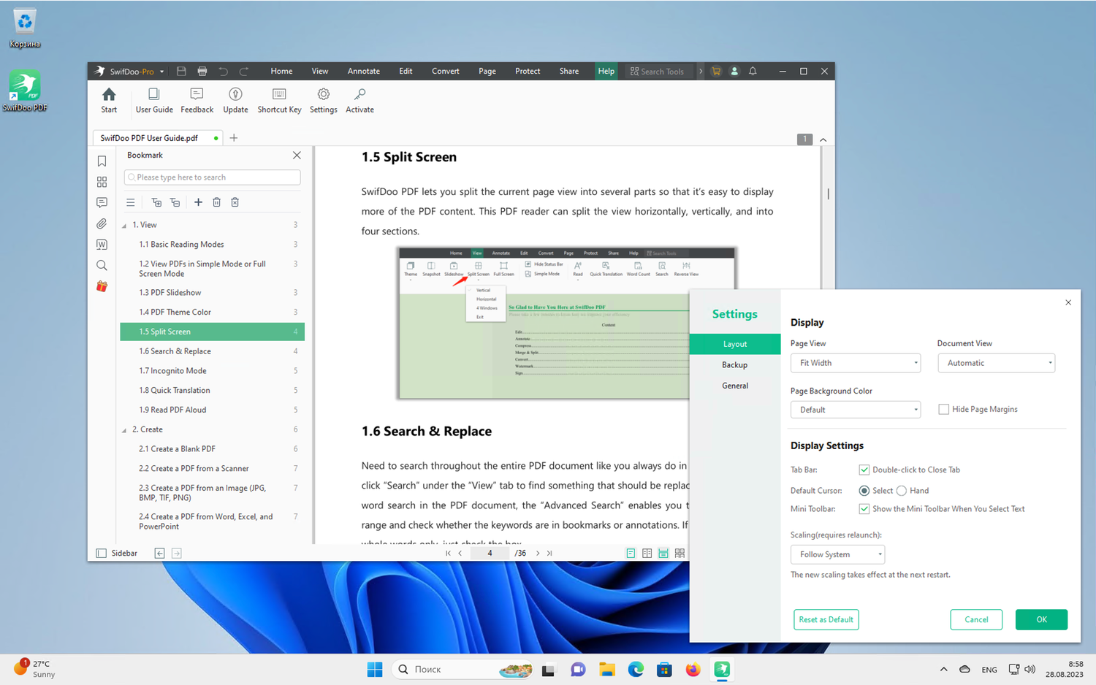The image size is (1096, 685).
Task: Switch to the General settings section
Action: (735, 386)
